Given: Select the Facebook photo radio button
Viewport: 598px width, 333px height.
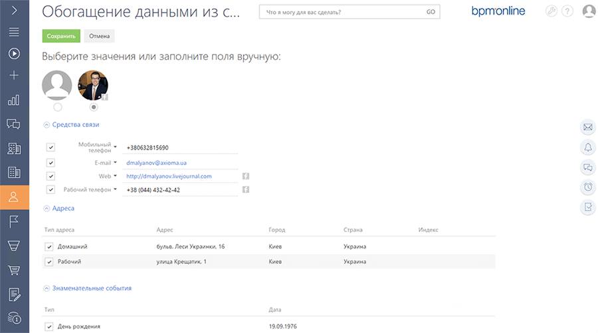Looking at the screenshot, I should (94, 107).
